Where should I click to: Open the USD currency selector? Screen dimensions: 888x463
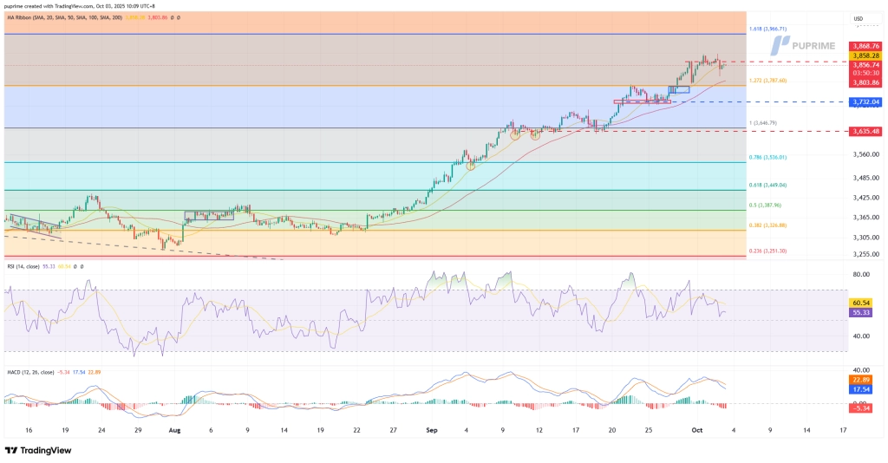858,18
